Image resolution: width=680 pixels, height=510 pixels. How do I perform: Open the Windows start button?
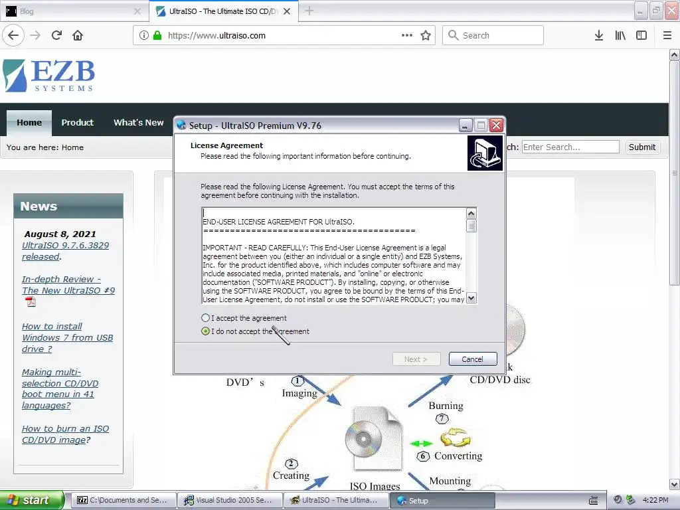[x=32, y=500]
